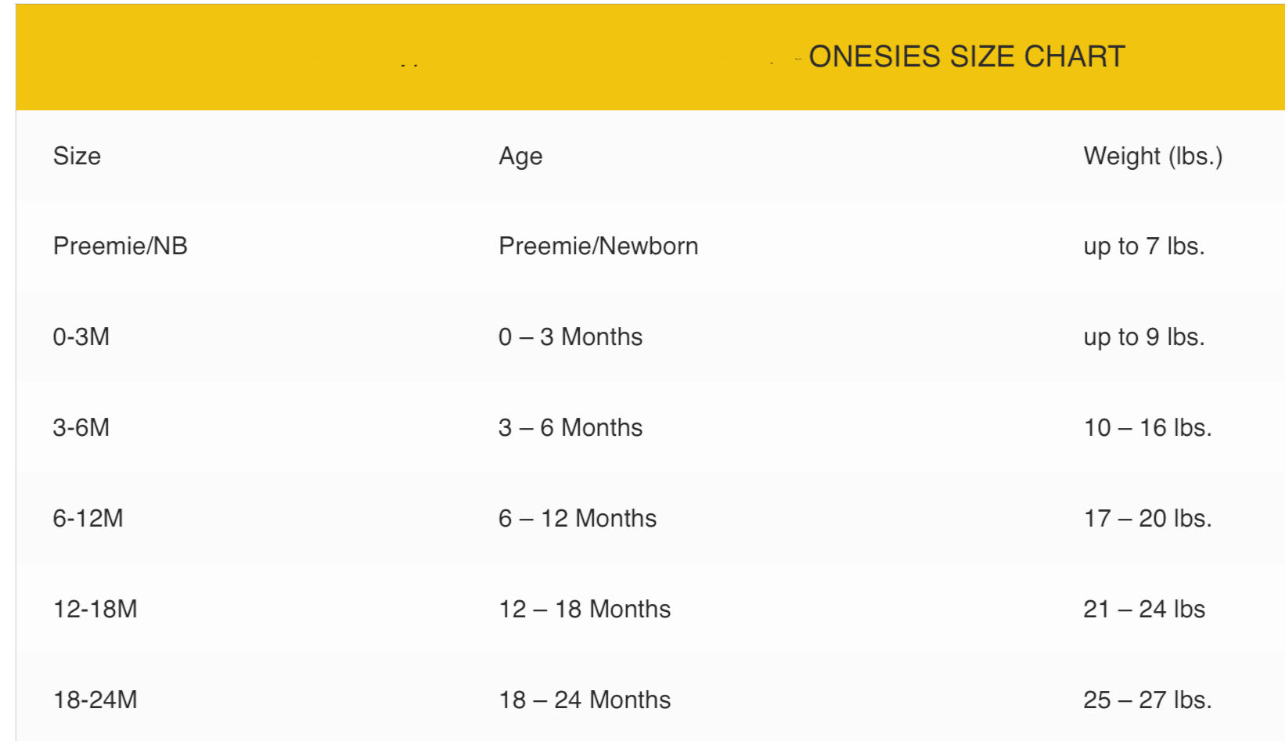This screenshot has width=1285, height=741.
Task: Select the 12-18M size cell
Action: tap(95, 609)
